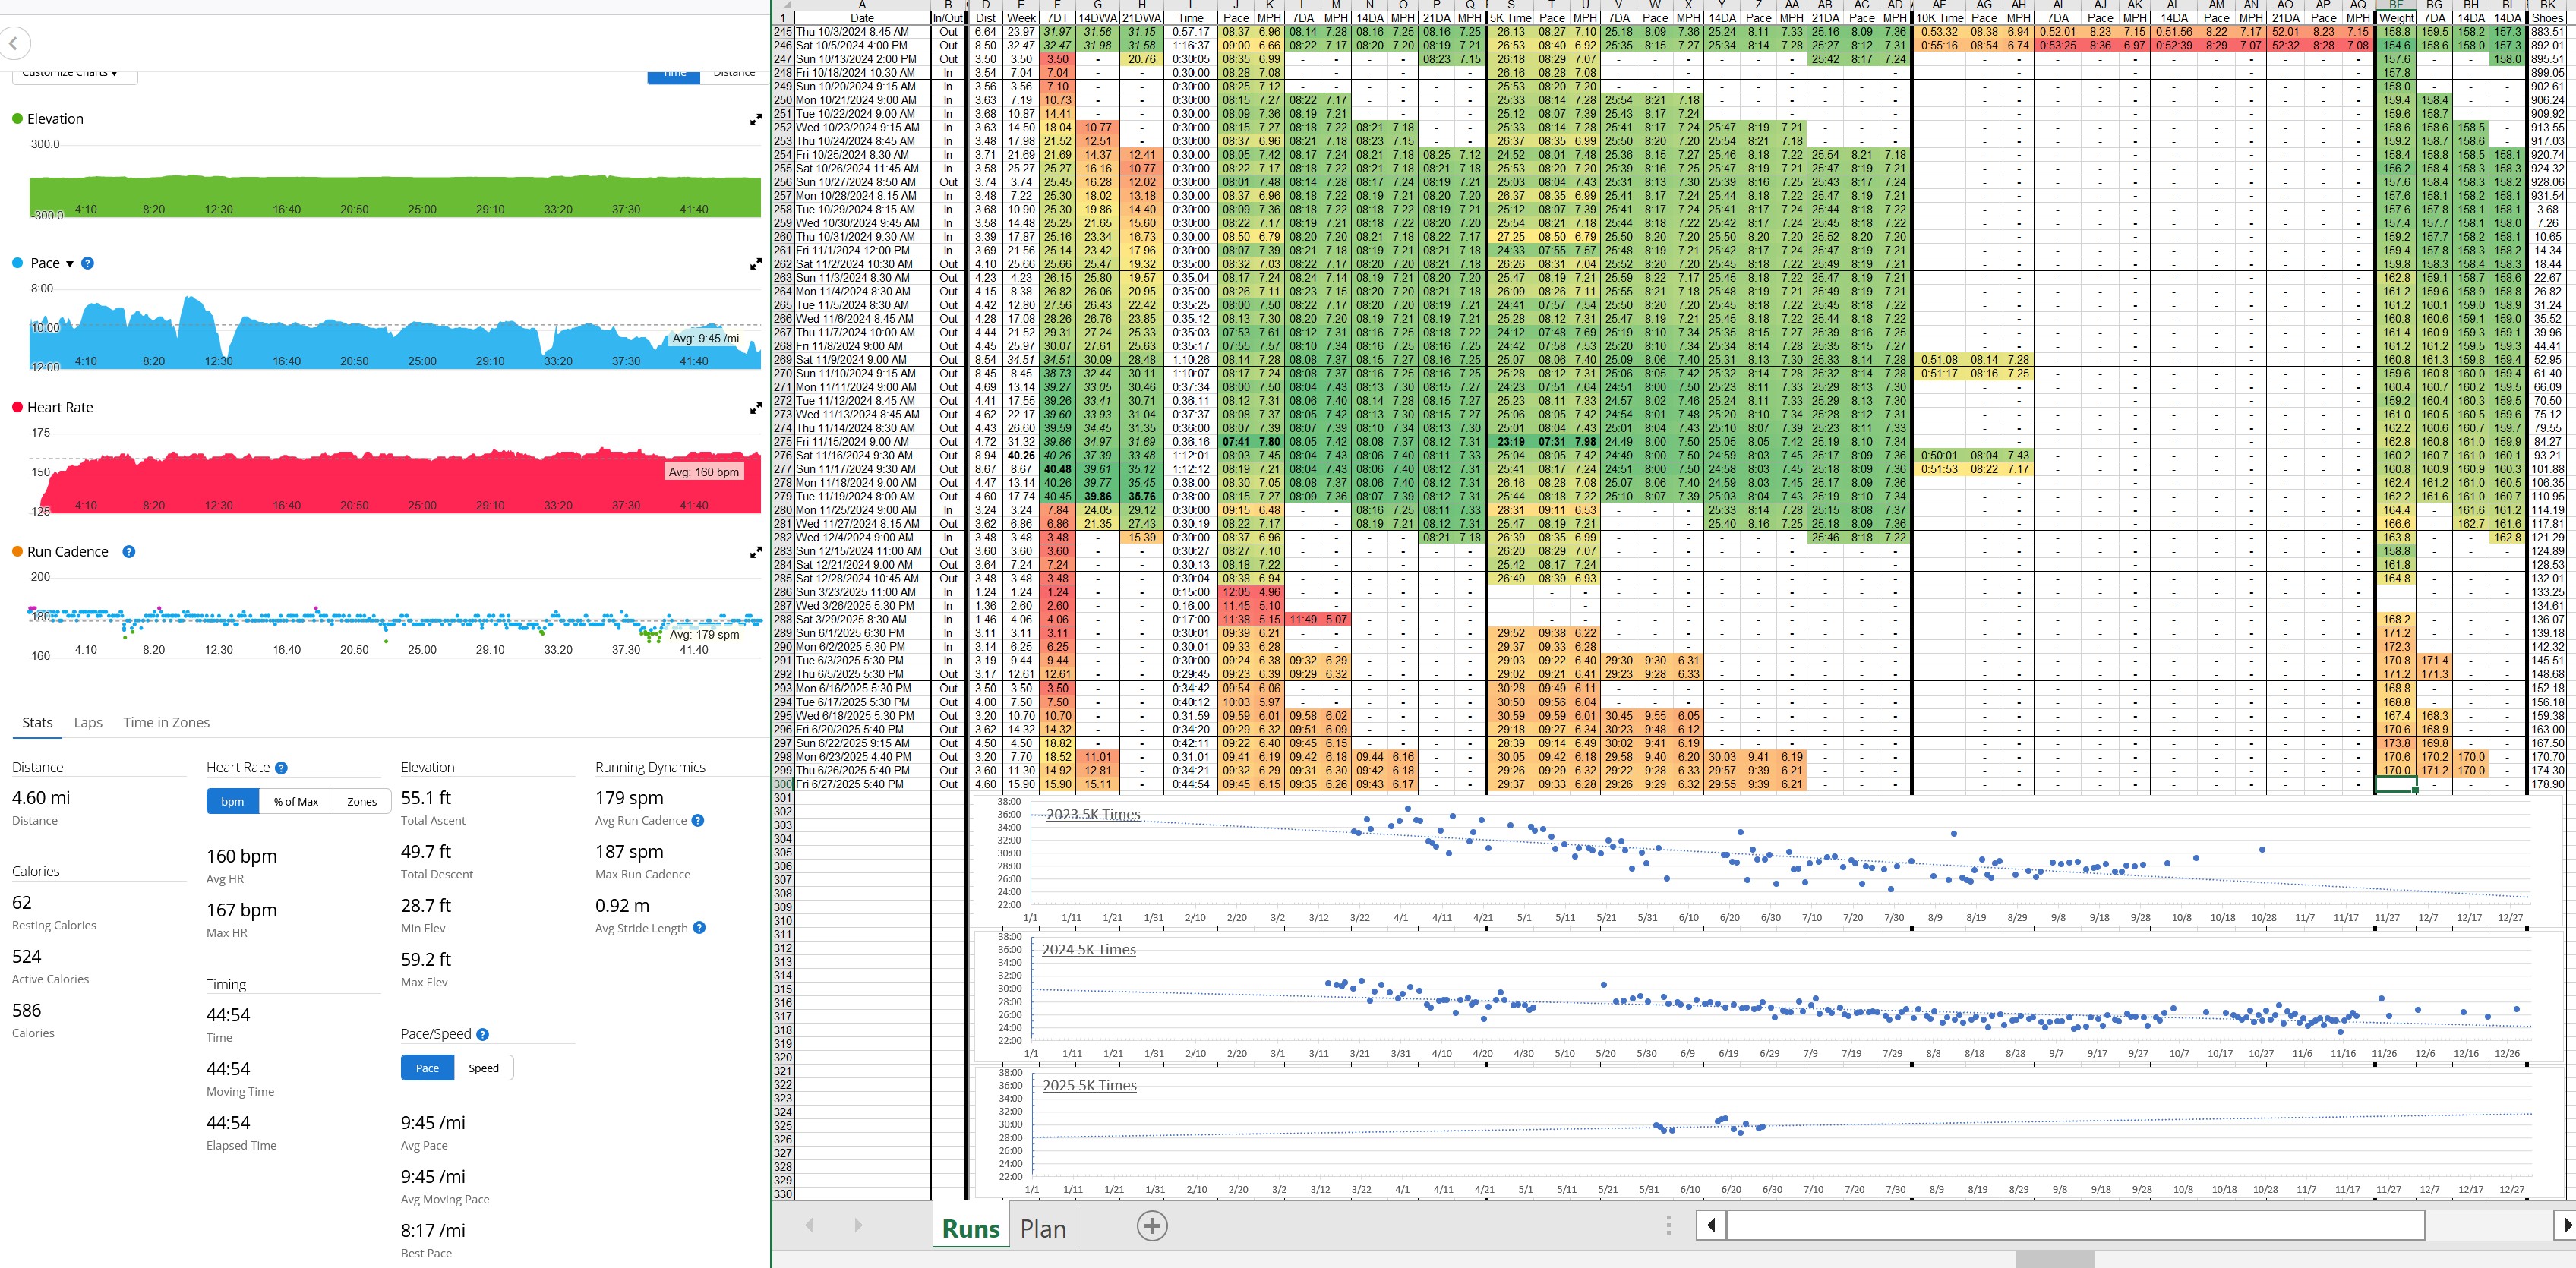Select the Shoes header cell
Screen dimensions: 2576x1268
click(2547, 18)
